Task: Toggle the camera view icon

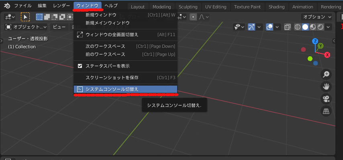Action: (326, 99)
